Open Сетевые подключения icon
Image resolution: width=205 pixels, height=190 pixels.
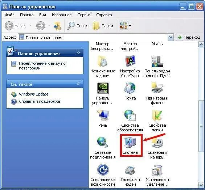pyautogui.click(x=103, y=142)
